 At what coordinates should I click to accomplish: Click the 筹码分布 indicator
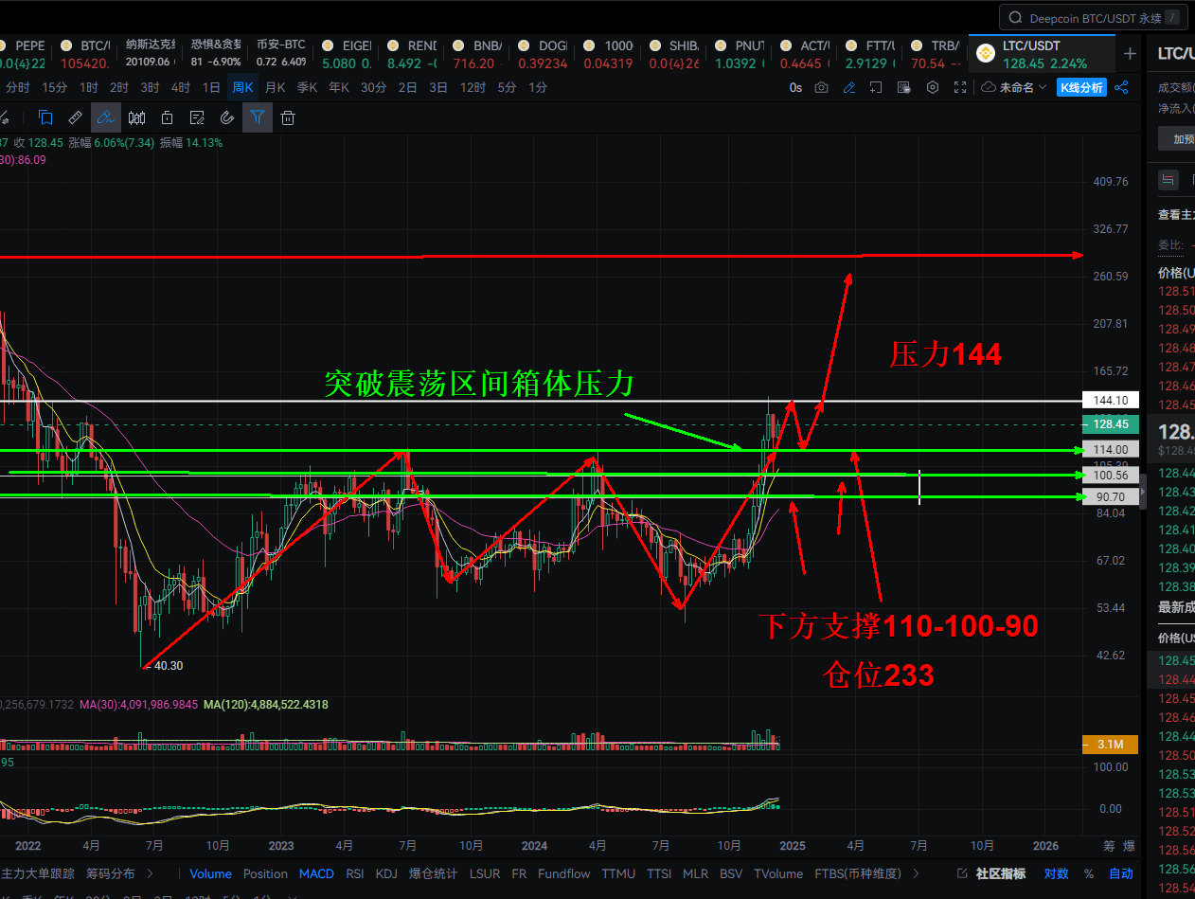tap(110, 873)
